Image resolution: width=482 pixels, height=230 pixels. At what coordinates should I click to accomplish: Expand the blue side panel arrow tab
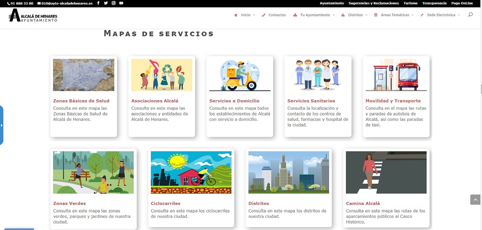(1, 125)
